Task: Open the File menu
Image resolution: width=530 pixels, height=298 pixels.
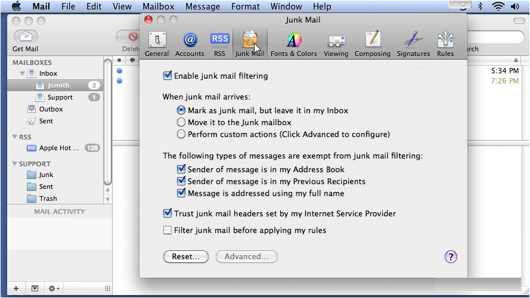Action: [x=69, y=7]
